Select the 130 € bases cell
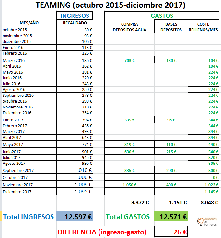 171,60
